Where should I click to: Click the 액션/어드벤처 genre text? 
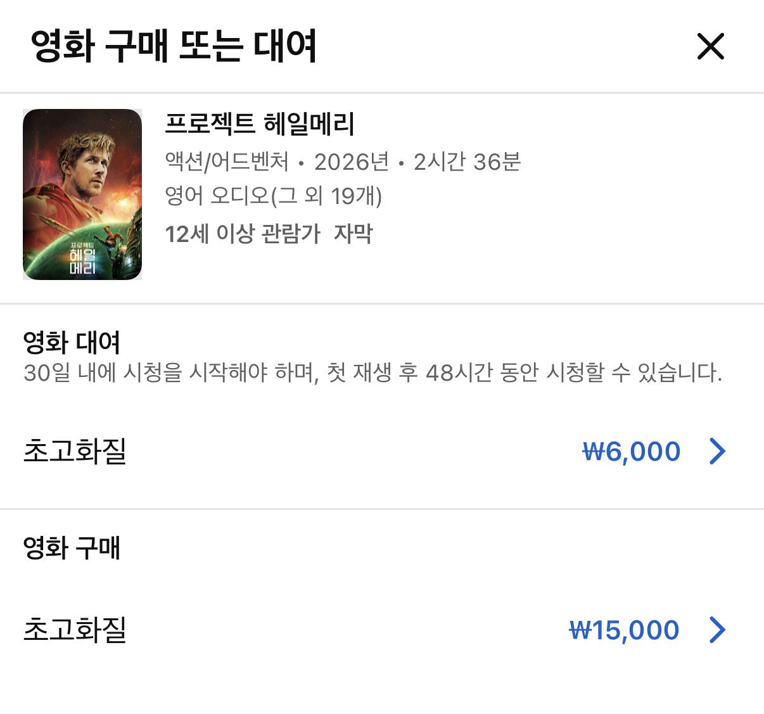point(227,162)
